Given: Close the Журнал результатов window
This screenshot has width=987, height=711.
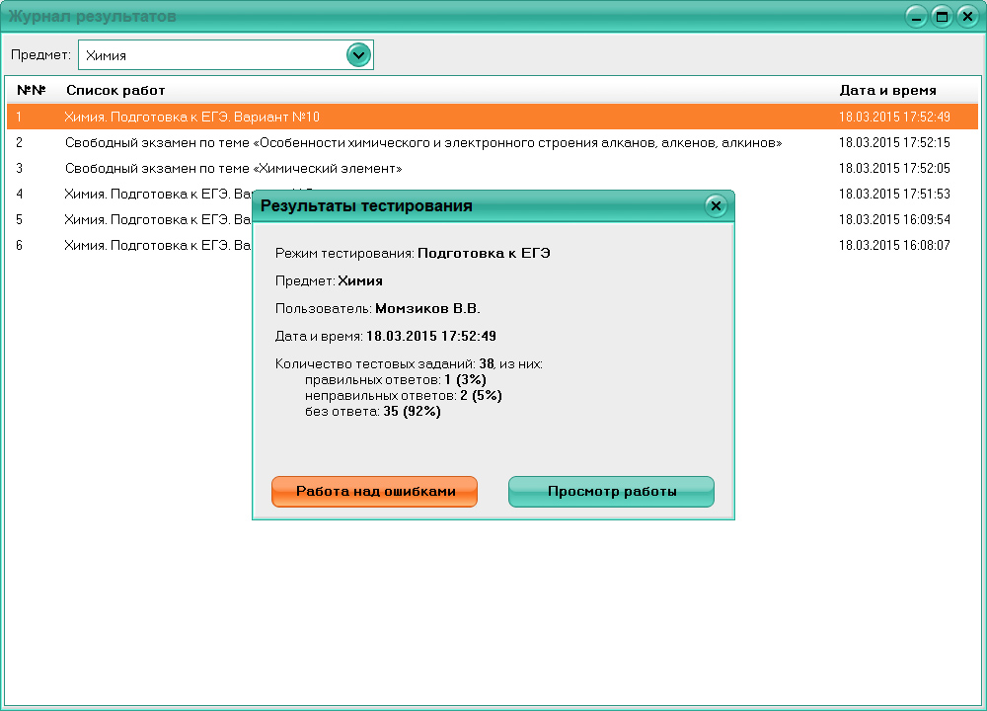Looking at the screenshot, I should pos(965,15).
